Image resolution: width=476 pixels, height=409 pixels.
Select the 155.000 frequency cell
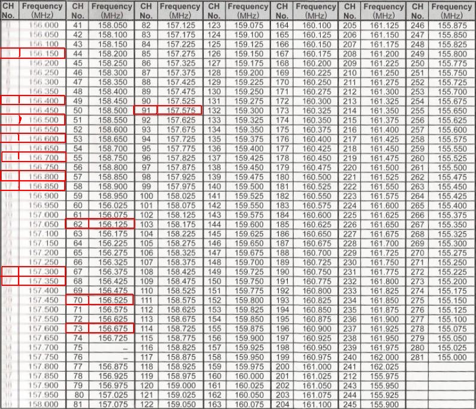[x=451, y=357]
